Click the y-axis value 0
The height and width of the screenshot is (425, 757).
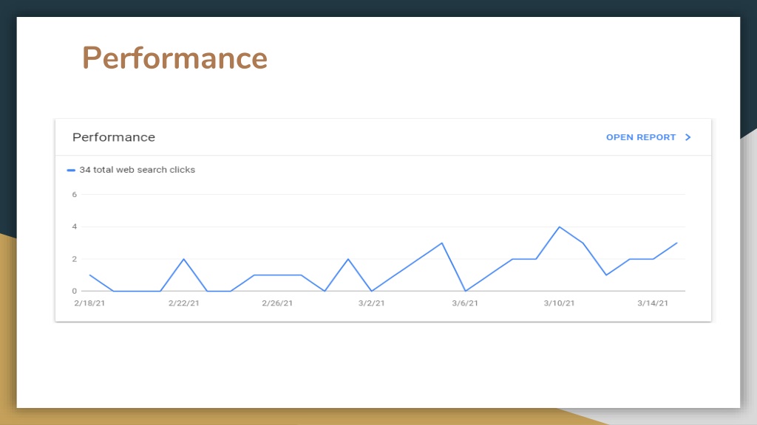(75, 291)
